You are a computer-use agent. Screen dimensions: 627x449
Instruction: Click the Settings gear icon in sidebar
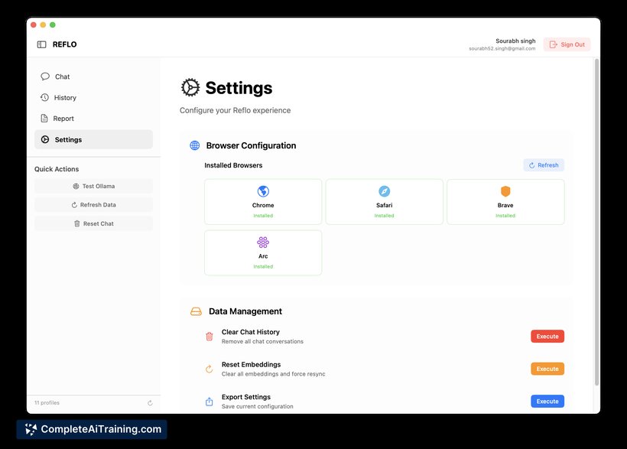point(45,139)
